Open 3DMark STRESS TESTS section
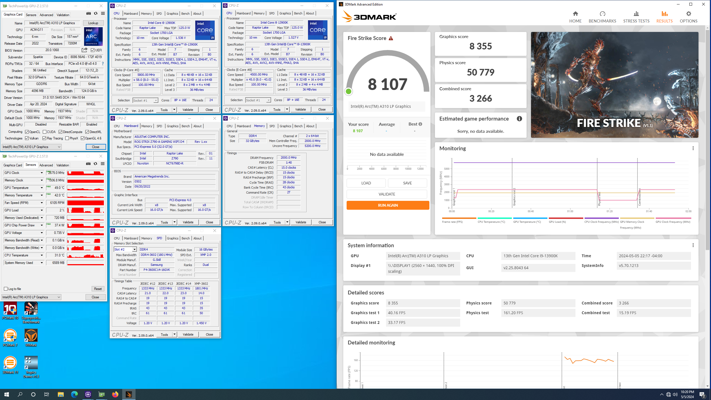711x400 pixels. (x=636, y=17)
